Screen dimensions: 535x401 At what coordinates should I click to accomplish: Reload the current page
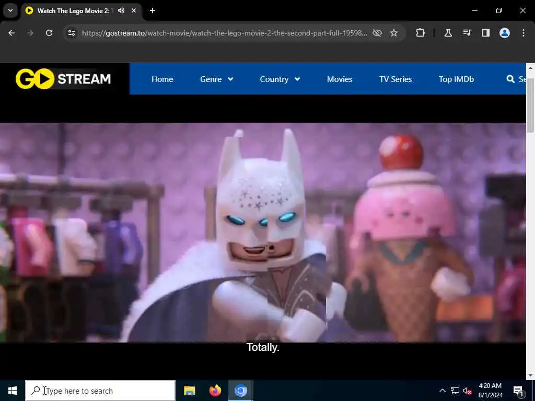(x=49, y=33)
